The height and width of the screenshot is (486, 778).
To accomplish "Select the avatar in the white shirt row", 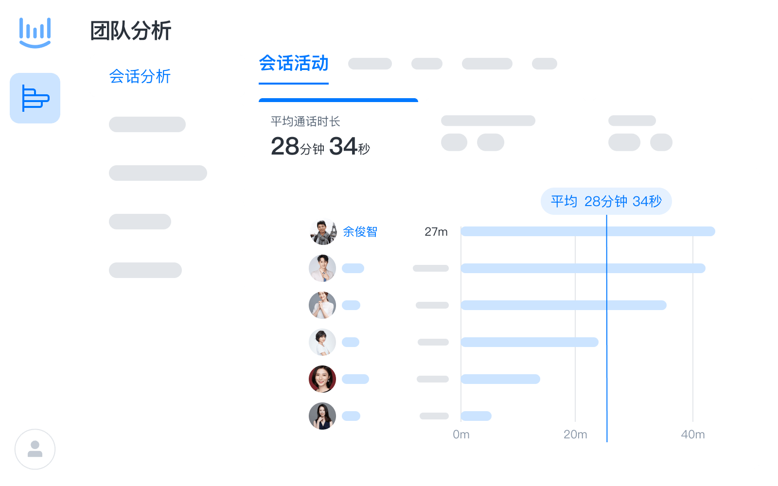I will [x=322, y=342].
